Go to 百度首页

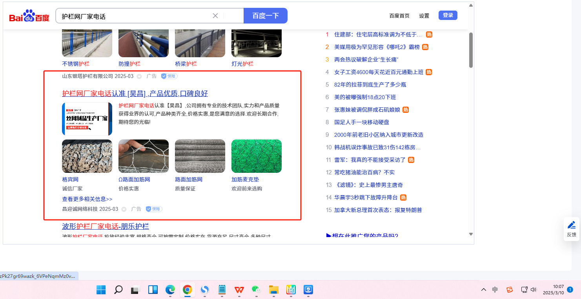(x=399, y=16)
